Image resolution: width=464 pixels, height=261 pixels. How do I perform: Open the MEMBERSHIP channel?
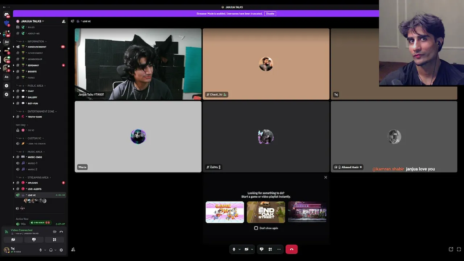[41, 59]
